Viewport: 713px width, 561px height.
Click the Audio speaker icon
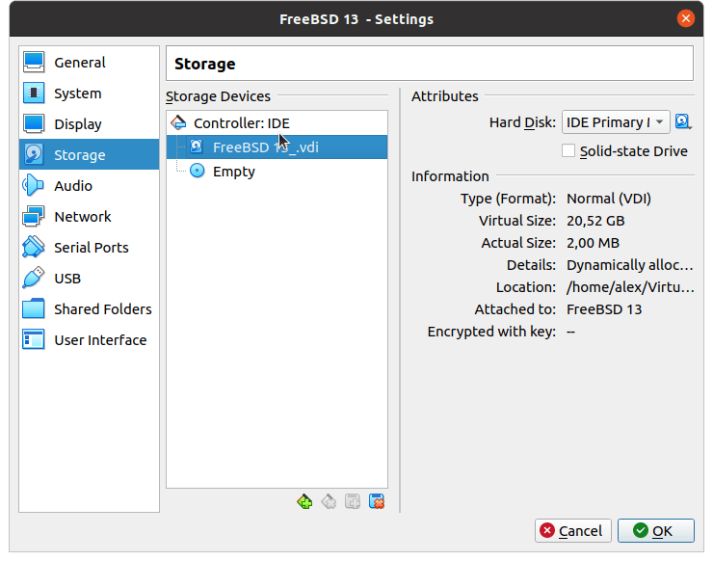tap(34, 186)
